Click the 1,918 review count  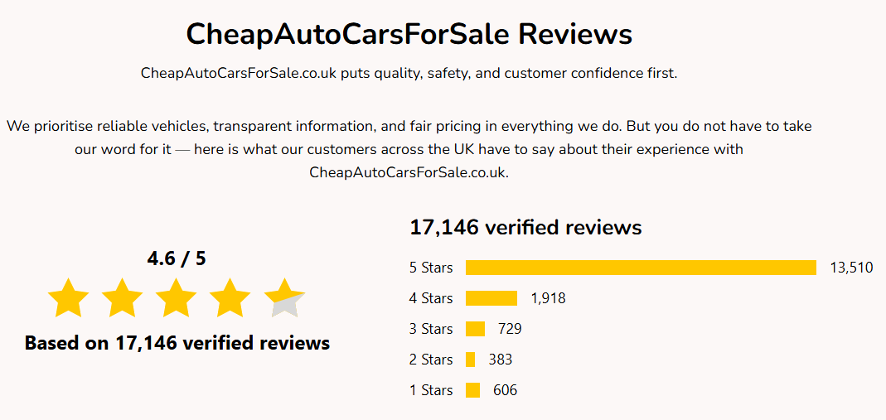[x=548, y=298]
